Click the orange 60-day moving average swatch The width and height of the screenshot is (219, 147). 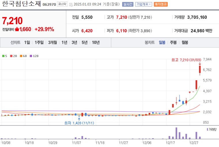[x=21, y=56]
